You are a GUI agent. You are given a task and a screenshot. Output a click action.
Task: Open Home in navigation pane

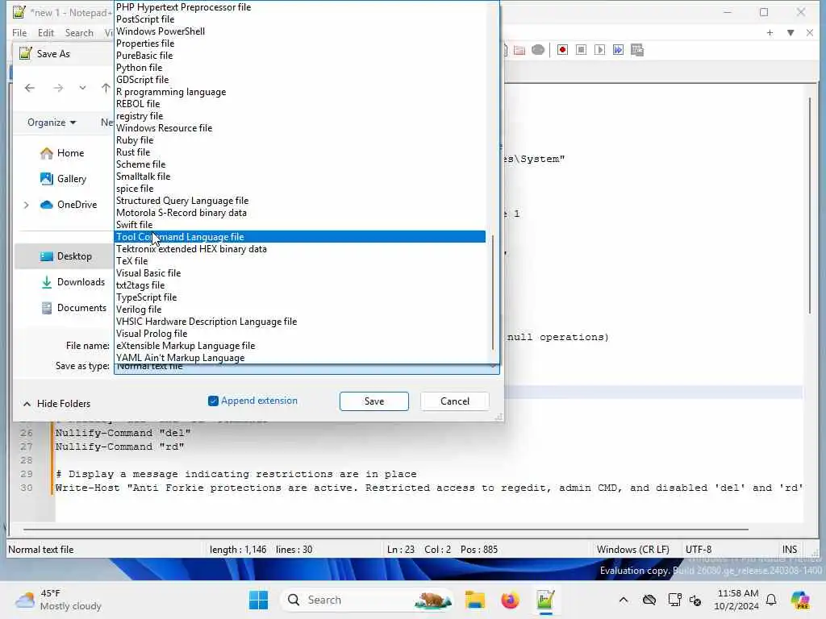coord(63,153)
